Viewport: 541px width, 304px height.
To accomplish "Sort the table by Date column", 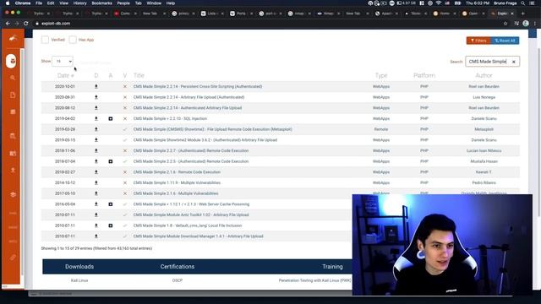I will [x=66, y=75].
